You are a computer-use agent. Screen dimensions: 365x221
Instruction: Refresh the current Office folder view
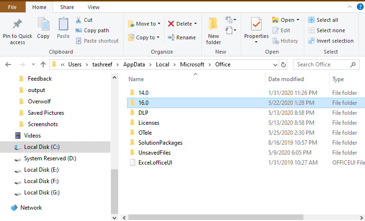[x=283, y=64]
